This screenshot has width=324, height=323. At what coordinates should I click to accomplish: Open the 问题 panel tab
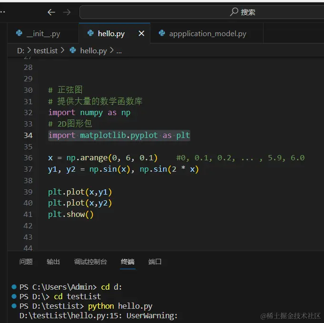(26, 262)
